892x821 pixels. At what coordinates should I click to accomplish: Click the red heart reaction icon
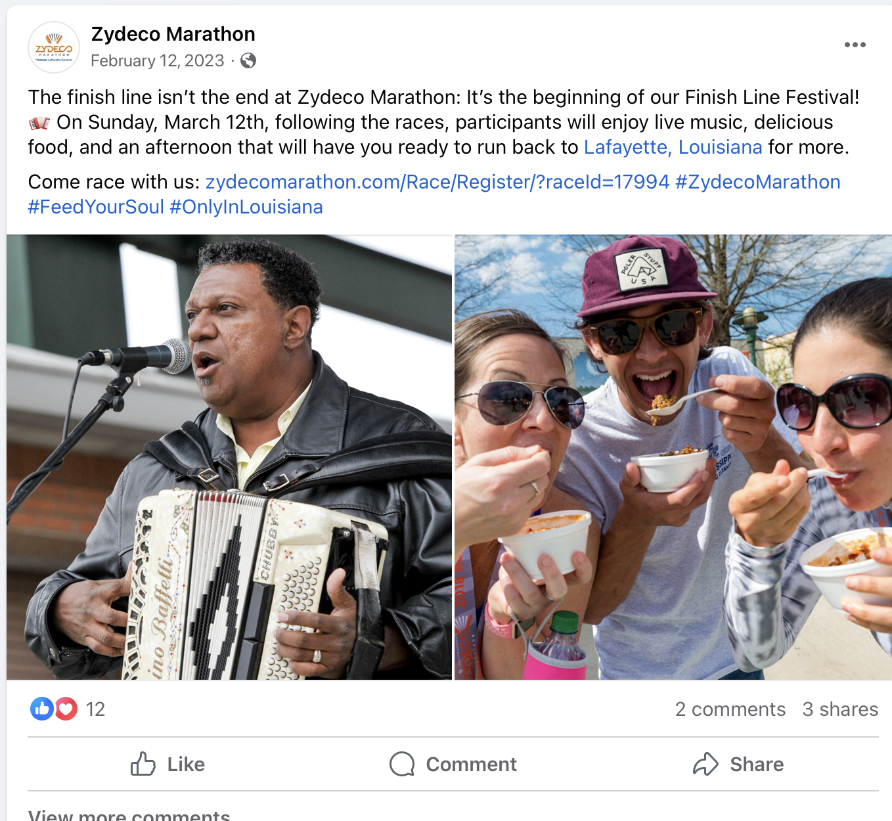[x=66, y=709]
